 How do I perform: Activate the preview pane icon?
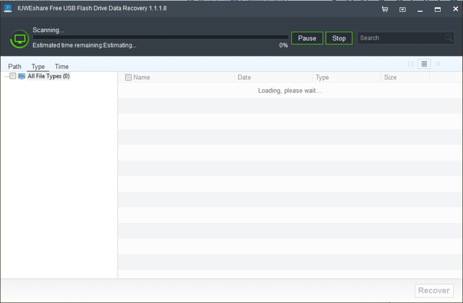point(438,64)
